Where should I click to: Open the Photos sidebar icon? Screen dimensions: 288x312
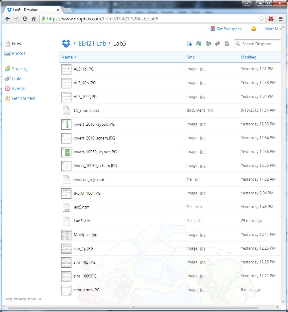click(x=7, y=53)
